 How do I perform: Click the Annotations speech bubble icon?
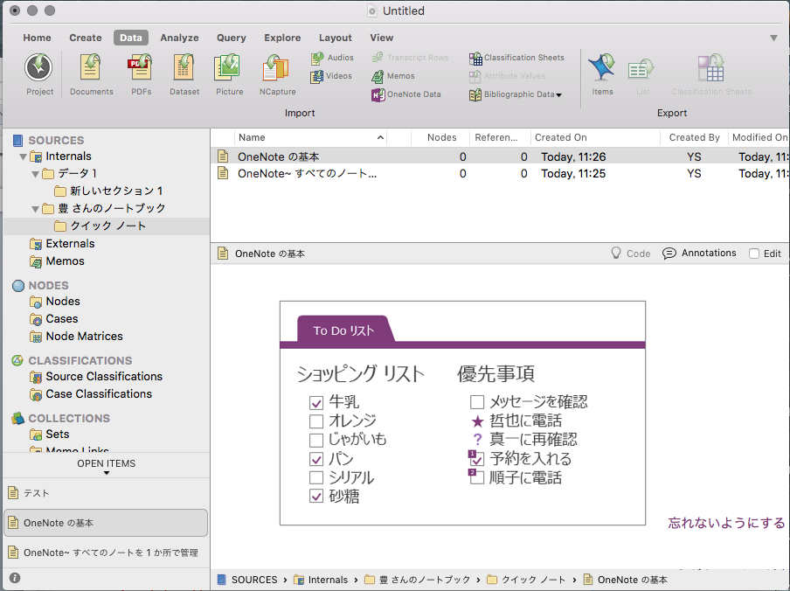pyautogui.click(x=669, y=254)
